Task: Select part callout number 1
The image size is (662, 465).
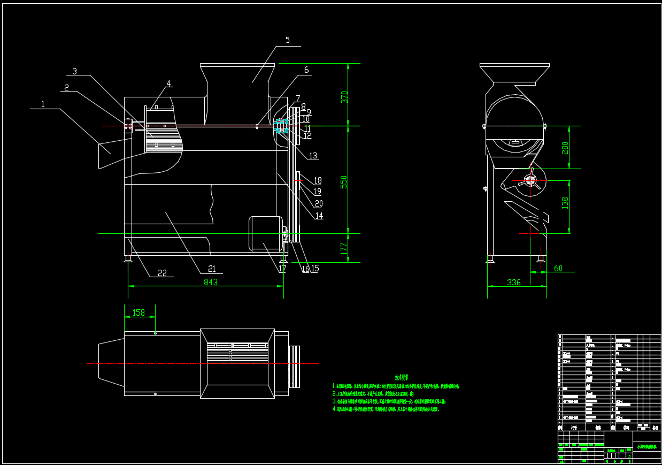Action: pos(43,104)
